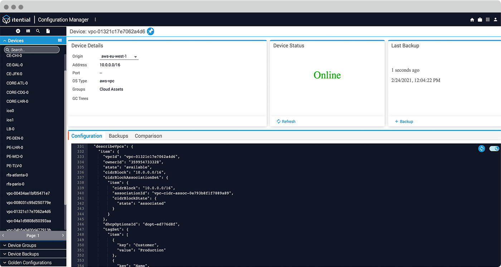This screenshot has height=267, width=501.
Task: Click the user profile icon top-right
Action: pos(496,20)
